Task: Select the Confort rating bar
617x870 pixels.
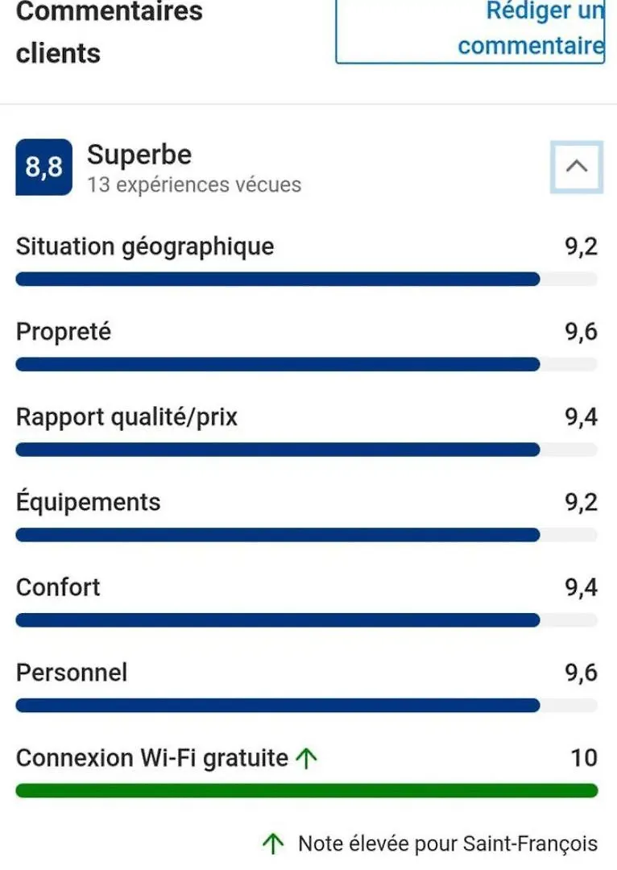Action: (x=306, y=619)
